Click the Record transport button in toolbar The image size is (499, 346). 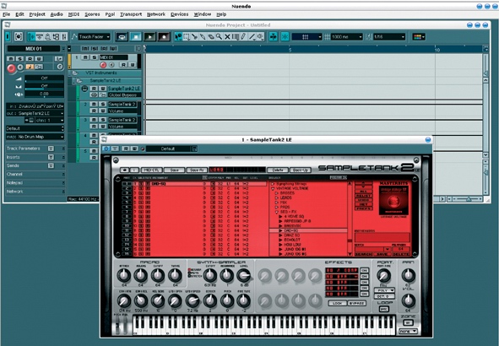tap(164, 37)
